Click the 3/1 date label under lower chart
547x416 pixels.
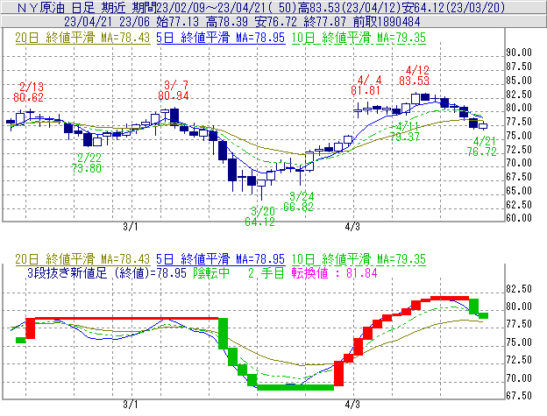131,405
